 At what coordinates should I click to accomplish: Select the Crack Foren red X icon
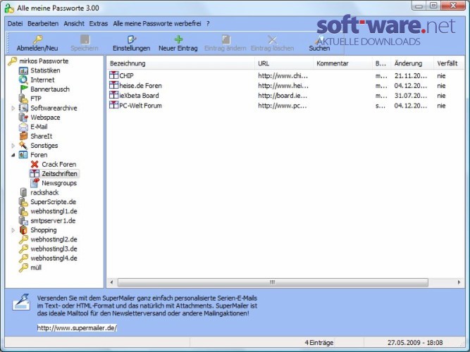pos(35,165)
